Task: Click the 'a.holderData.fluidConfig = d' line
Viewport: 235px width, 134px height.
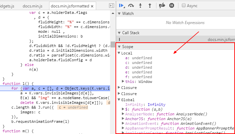Action: tap(61, 60)
